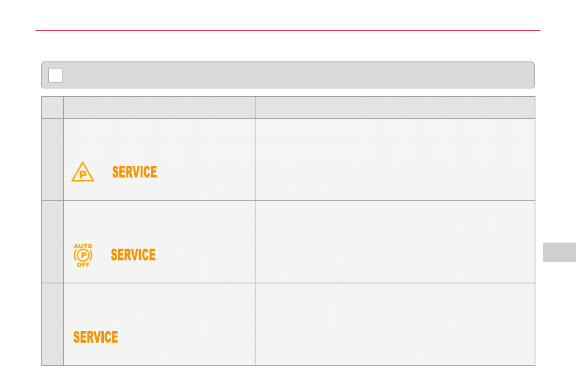Tick the white square box in the gray section bar

click(x=55, y=75)
